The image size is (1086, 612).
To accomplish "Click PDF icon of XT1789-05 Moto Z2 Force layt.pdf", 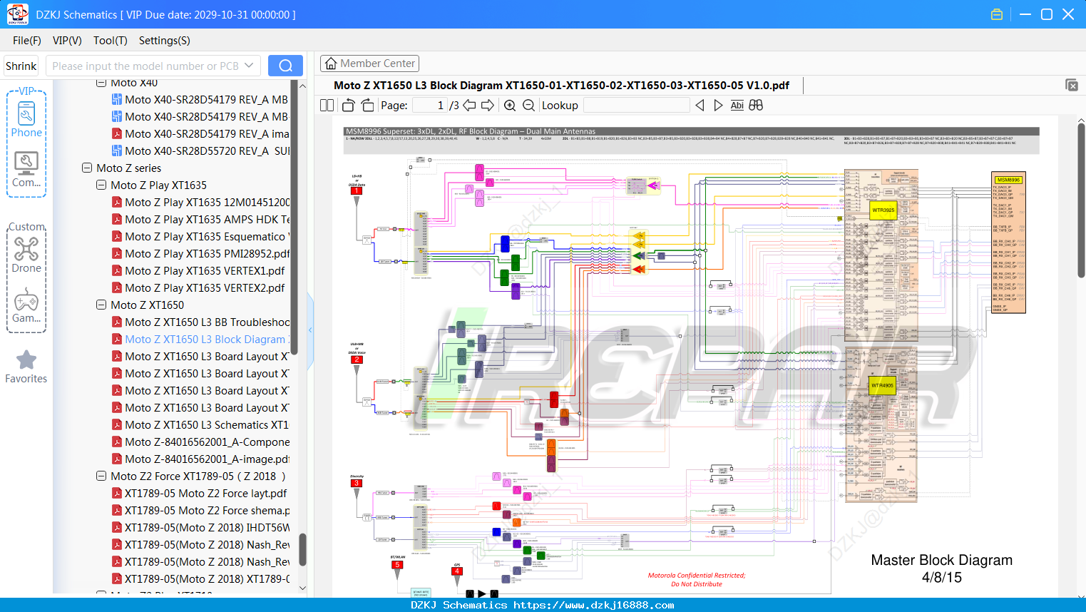I will click(x=116, y=494).
